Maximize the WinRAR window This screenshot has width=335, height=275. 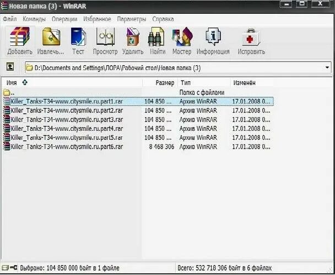click(x=302, y=4)
